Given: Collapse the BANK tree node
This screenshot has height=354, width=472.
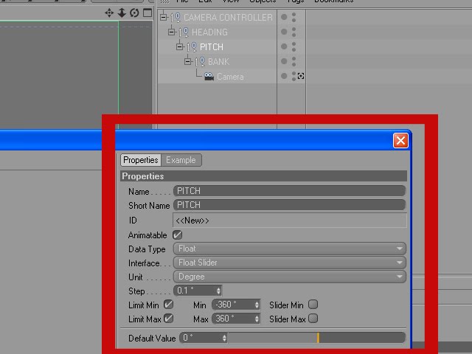Looking at the screenshot, I should click(188, 61).
